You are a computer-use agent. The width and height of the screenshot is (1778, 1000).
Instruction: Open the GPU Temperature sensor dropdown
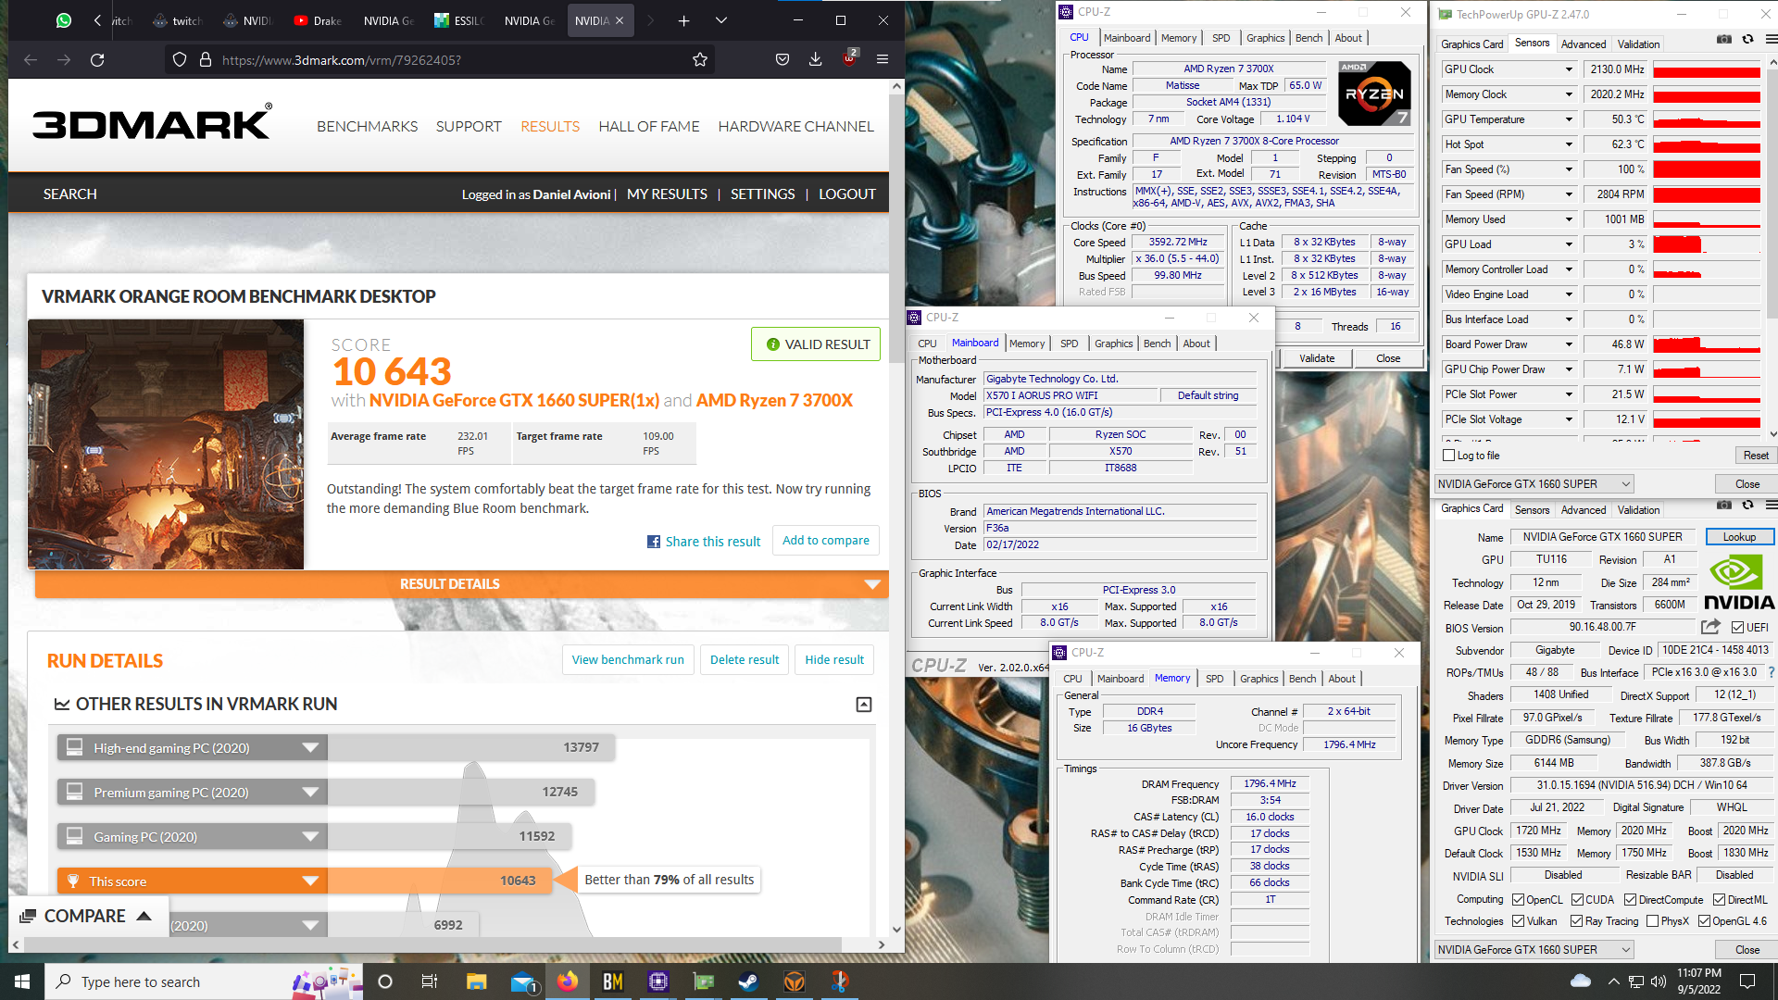pyautogui.click(x=1569, y=119)
